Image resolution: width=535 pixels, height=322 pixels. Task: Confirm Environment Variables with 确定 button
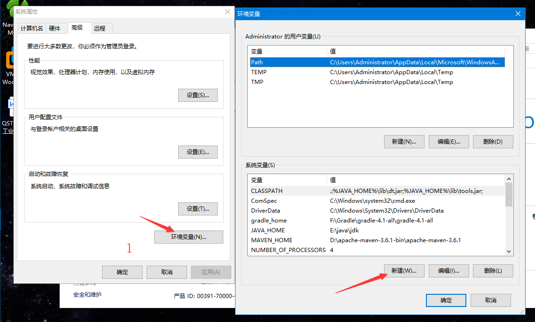point(446,300)
